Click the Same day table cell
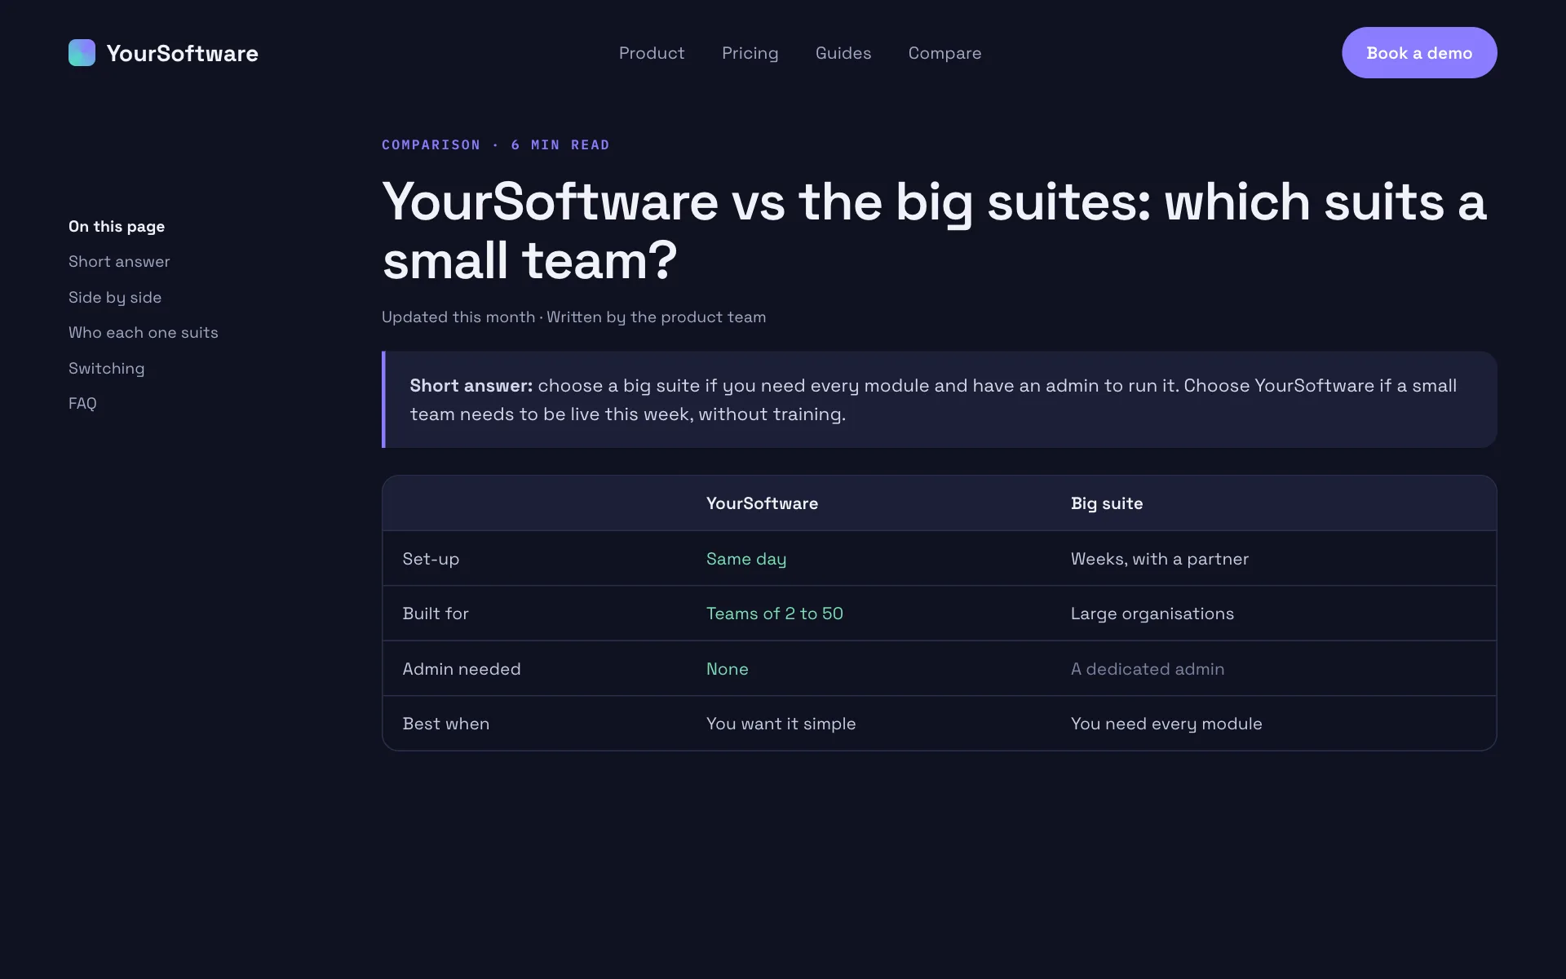The width and height of the screenshot is (1566, 979). point(746,559)
